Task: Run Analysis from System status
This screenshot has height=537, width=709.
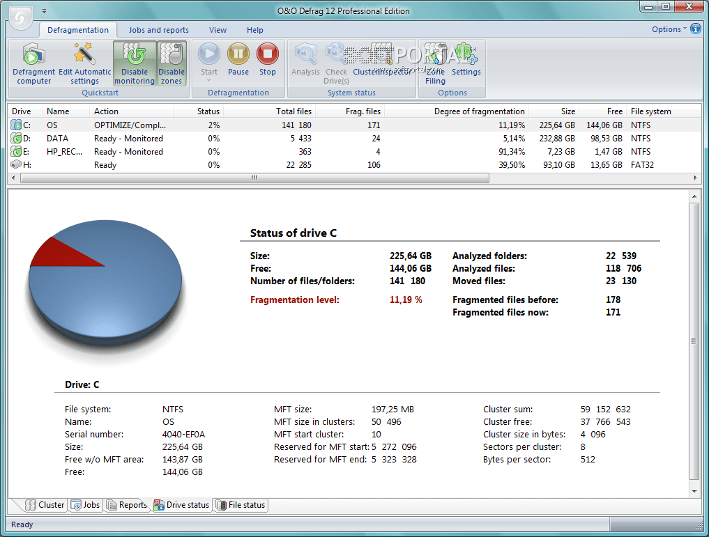Action: tap(305, 60)
